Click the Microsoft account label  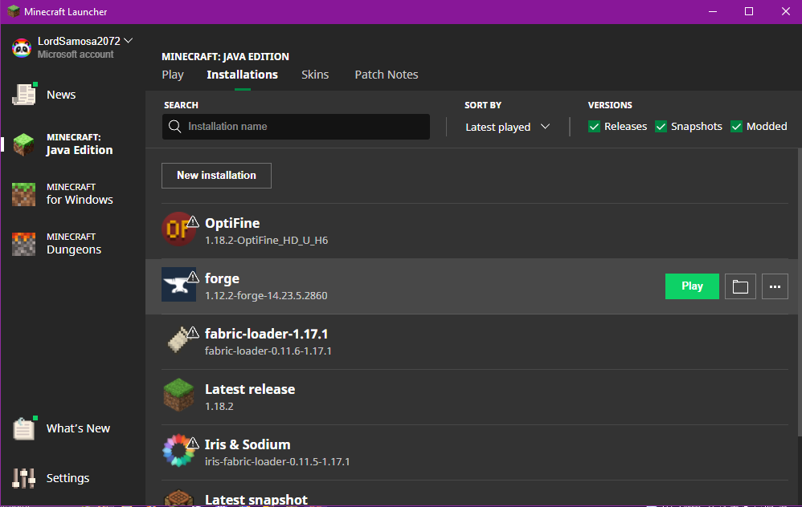click(76, 54)
